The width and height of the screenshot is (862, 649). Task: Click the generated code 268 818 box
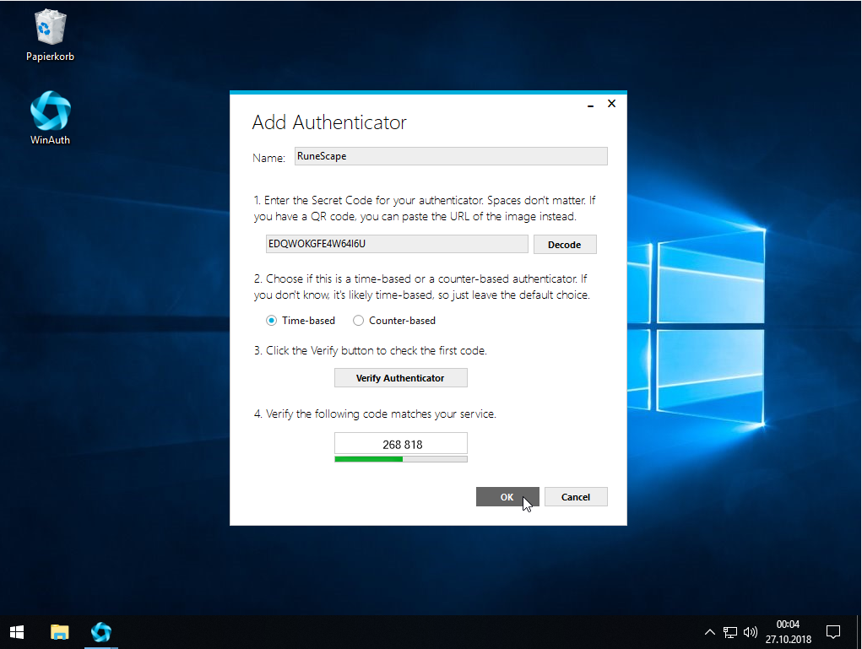point(401,444)
